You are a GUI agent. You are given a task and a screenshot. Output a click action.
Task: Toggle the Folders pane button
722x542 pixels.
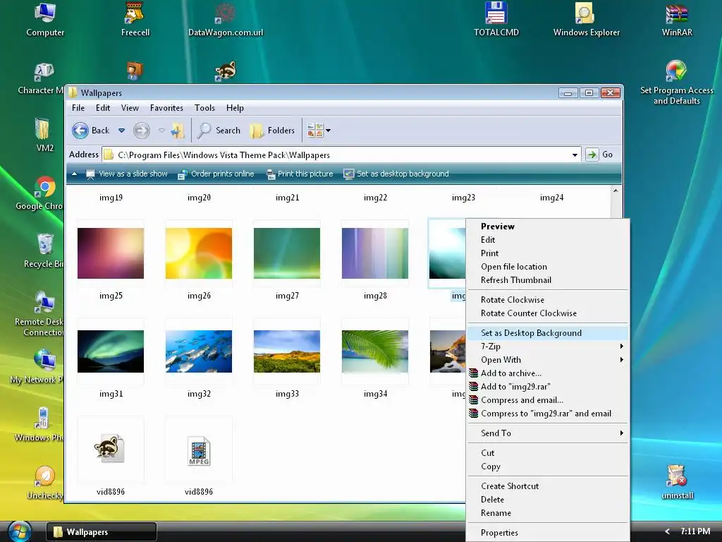click(272, 131)
